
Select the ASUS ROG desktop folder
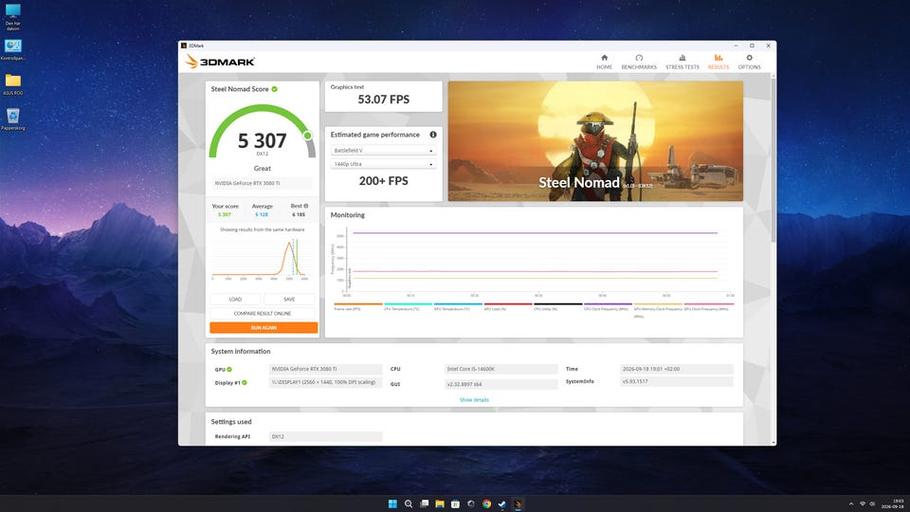tap(12, 84)
